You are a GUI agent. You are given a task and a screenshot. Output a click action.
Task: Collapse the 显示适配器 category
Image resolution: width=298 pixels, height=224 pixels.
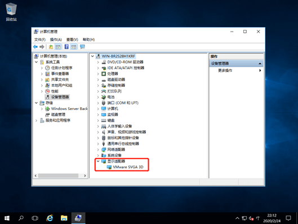click(x=98, y=161)
